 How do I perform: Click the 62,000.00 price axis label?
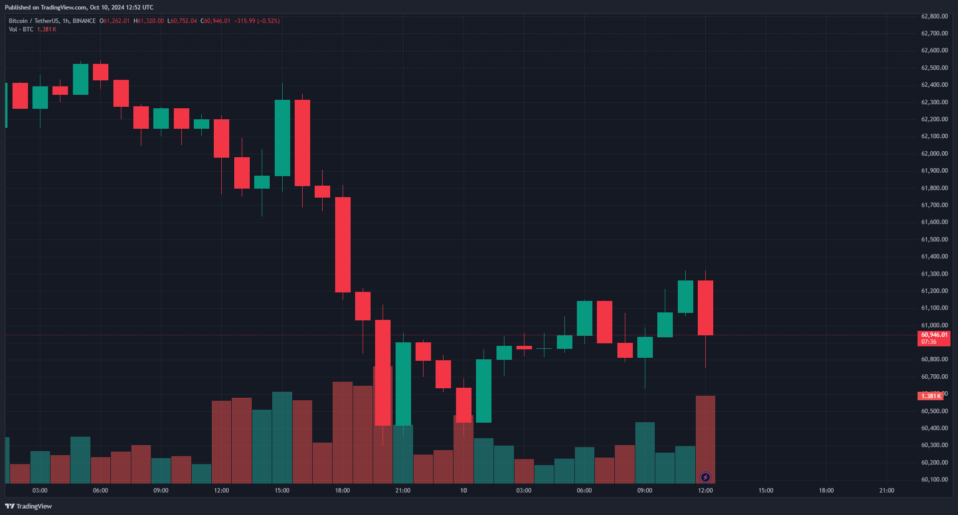(934, 154)
